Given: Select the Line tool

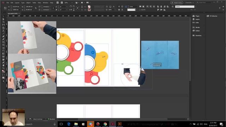Looking at the screenshot, I should pyautogui.click(x=4, y=34).
